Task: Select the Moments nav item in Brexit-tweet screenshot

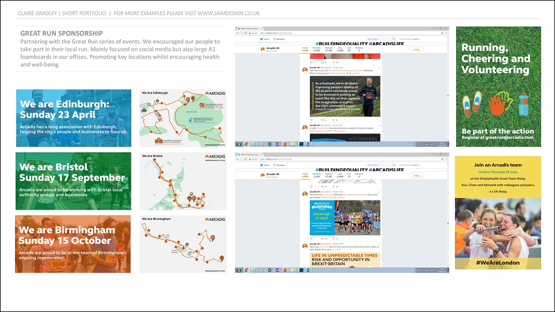Action: pyautogui.click(x=279, y=165)
